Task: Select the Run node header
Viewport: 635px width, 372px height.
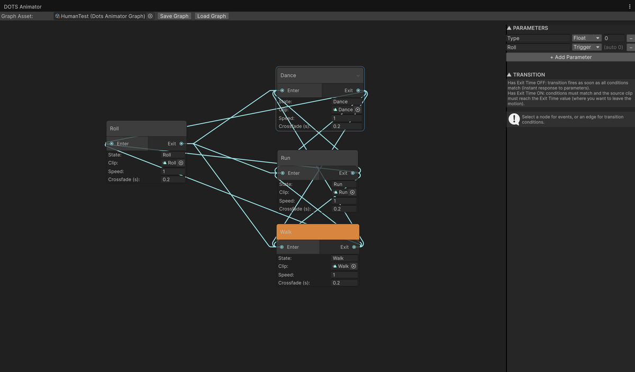Action: pos(317,158)
